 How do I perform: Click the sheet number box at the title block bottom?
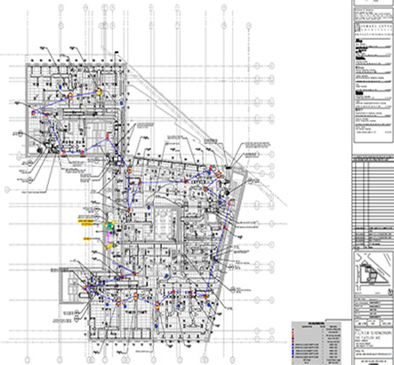click(373, 362)
